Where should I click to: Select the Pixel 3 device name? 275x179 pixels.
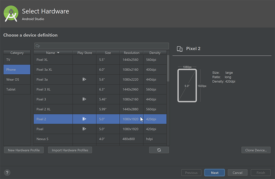[41, 99]
